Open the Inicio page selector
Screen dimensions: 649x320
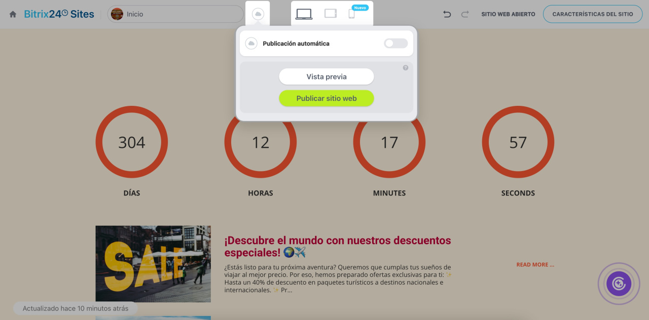coord(175,14)
